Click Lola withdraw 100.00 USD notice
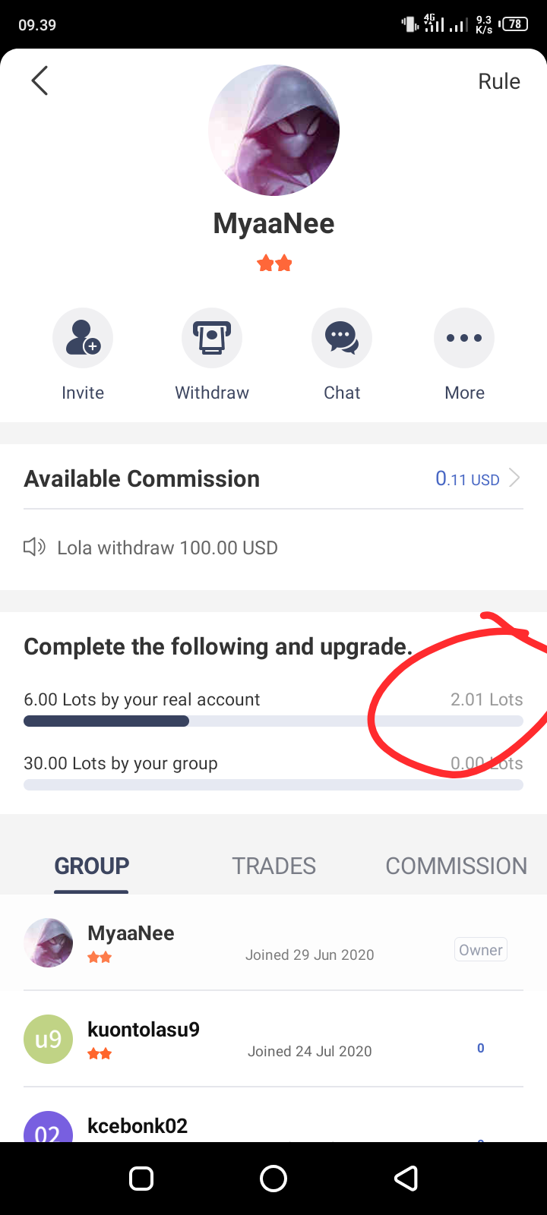 tap(167, 548)
